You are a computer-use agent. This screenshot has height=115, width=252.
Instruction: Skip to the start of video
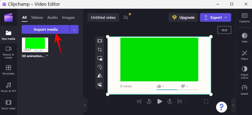click(x=139, y=102)
